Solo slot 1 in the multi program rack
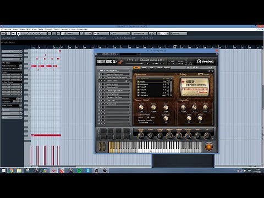This screenshot has width=264, height=198. click(104, 74)
